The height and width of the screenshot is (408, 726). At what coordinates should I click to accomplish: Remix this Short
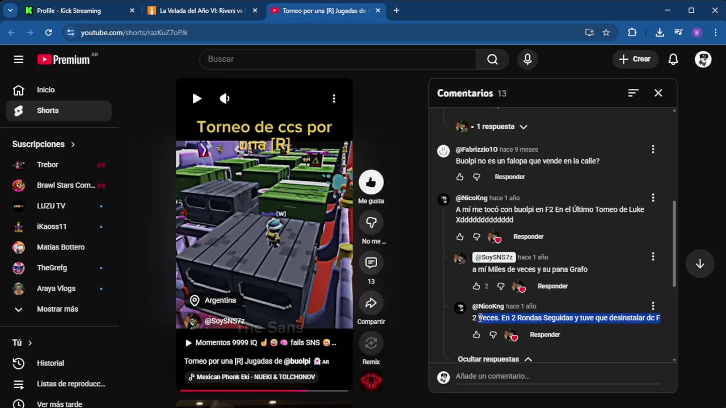(371, 343)
